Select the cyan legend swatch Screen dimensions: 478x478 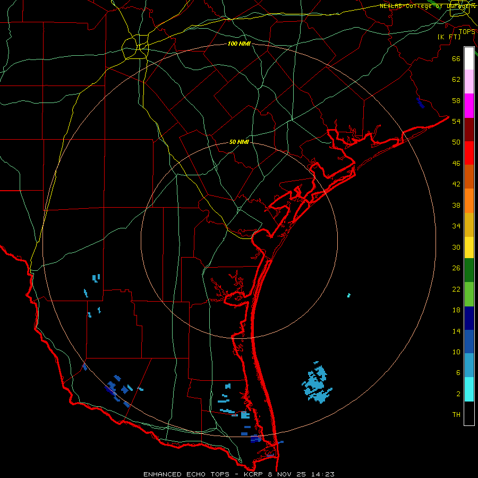click(x=469, y=389)
